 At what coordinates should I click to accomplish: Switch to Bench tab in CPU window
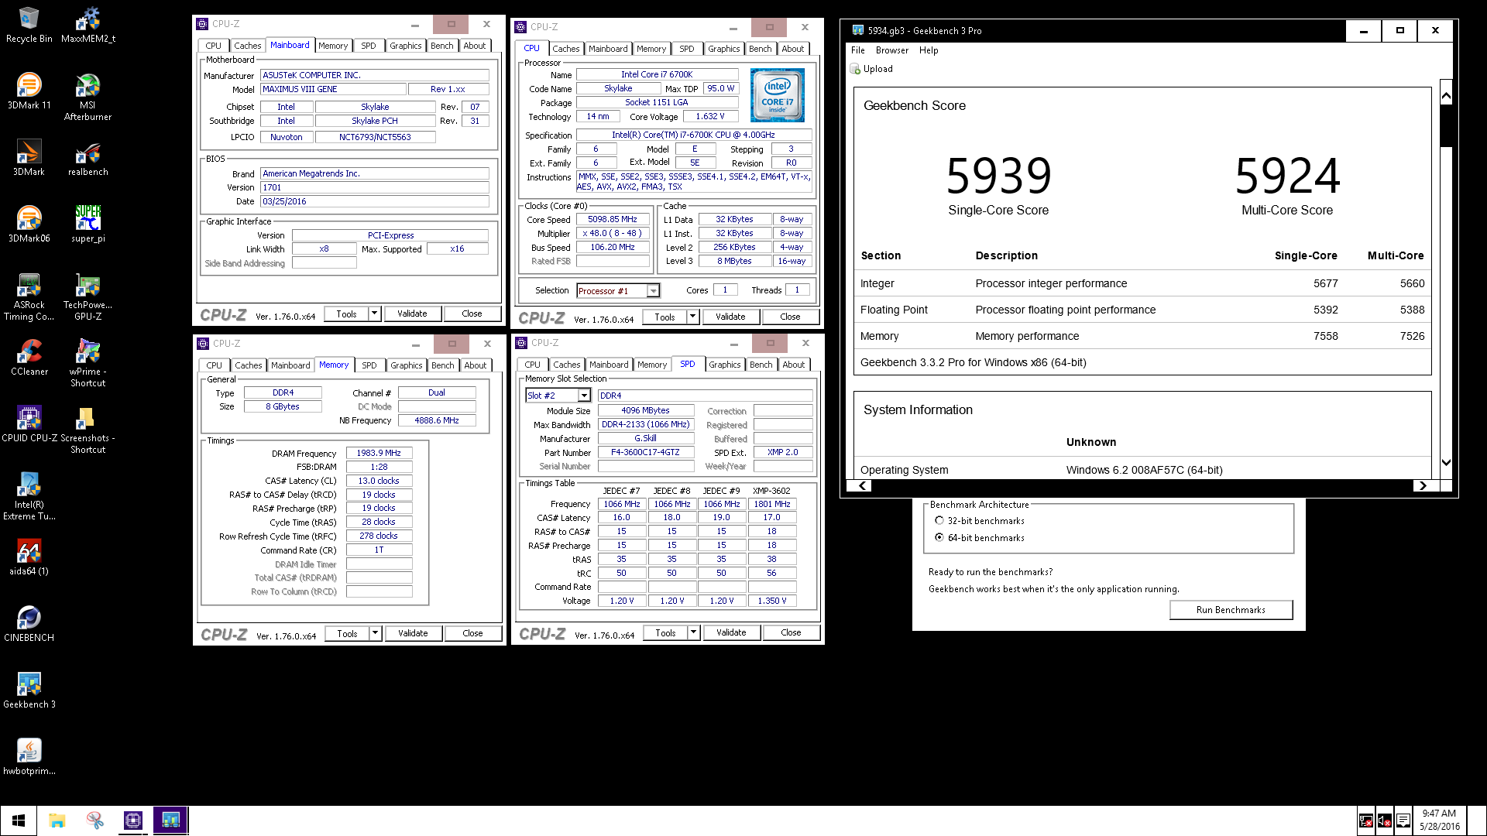(x=760, y=49)
